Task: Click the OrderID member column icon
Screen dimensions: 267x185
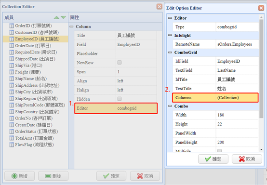Action: pos(12,26)
